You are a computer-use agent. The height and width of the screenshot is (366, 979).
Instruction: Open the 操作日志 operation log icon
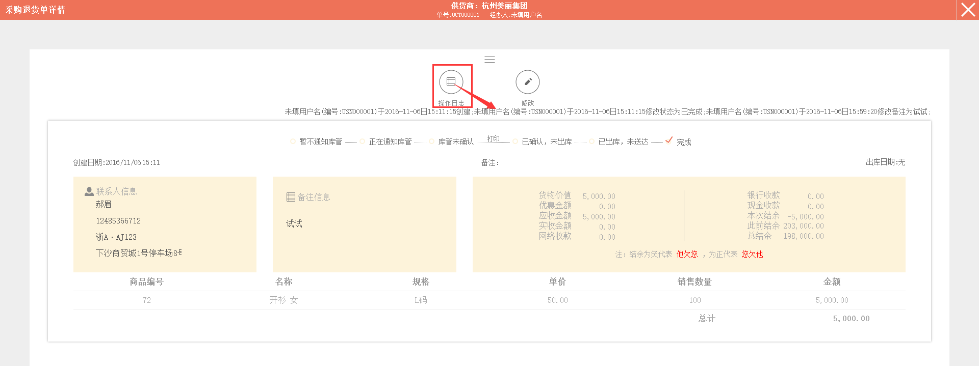tap(451, 82)
